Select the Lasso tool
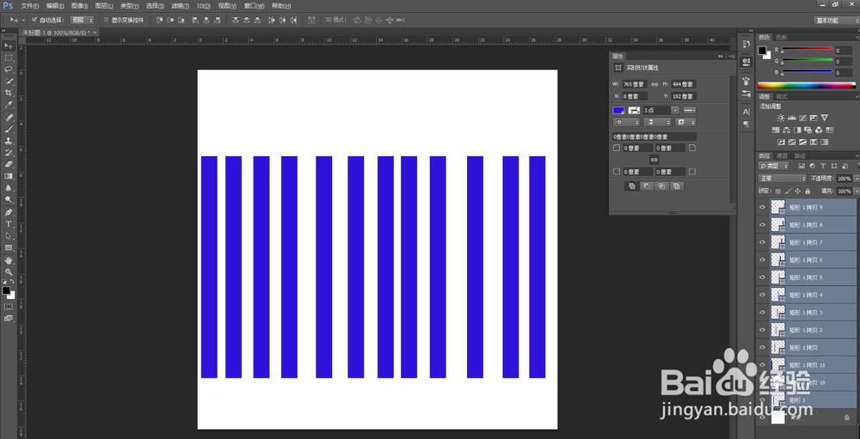Screen dimensions: 860x439 [9, 69]
